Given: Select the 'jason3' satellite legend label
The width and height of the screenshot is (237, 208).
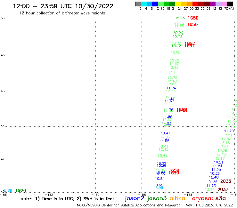Looking at the screenshot, I should (x=157, y=198).
